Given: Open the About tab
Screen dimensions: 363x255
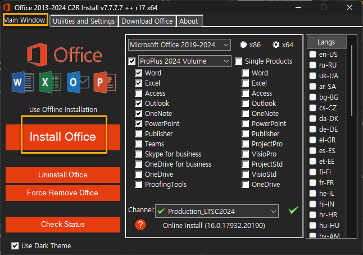Looking at the screenshot, I should point(189,21).
